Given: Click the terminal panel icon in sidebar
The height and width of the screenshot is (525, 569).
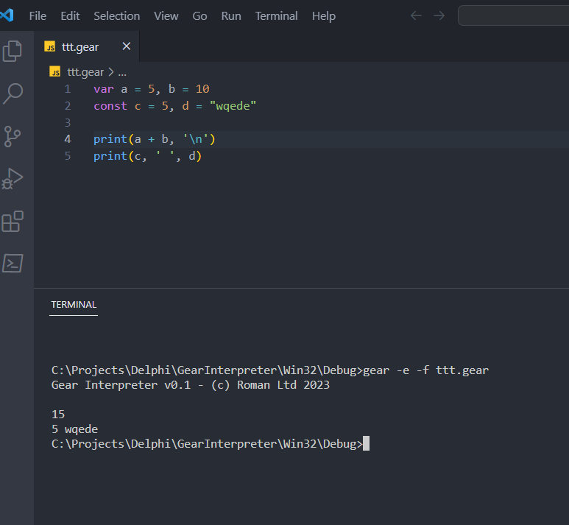Looking at the screenshot, I should [x=13, y=263].
